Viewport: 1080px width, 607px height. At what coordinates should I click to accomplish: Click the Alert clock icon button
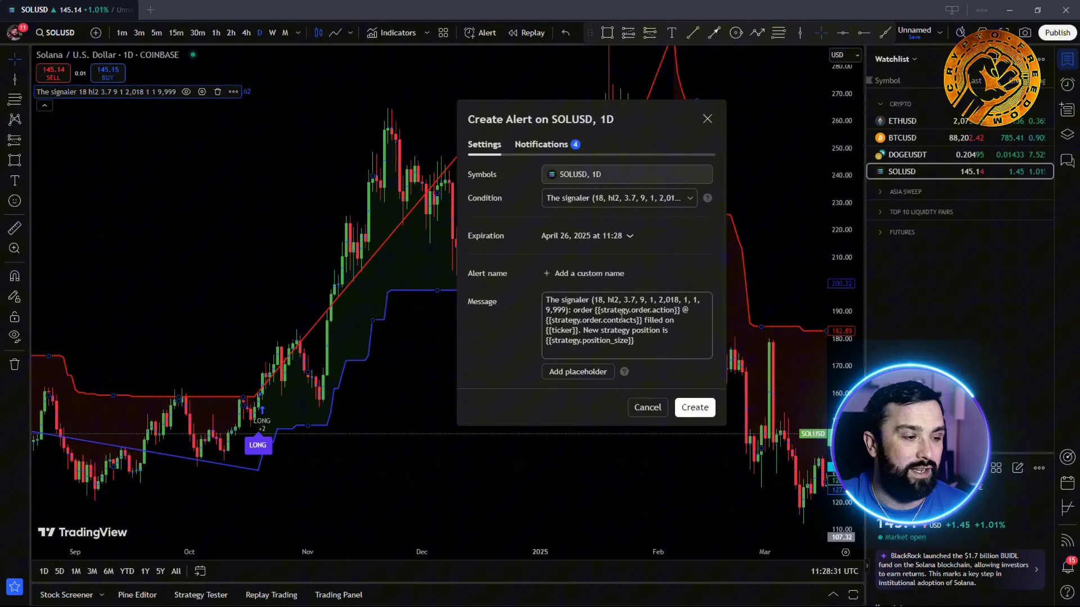point(480,33)
